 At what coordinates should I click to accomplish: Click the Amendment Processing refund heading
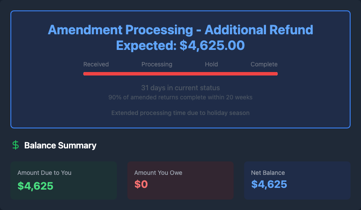180,30
